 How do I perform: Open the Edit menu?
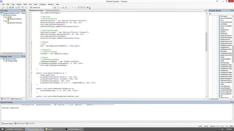click(8, 4)
